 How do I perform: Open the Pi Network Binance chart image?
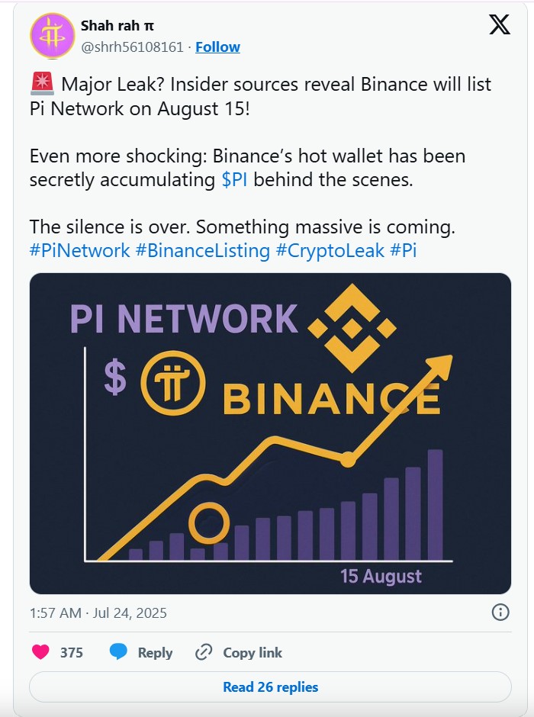tap(270, 433)
